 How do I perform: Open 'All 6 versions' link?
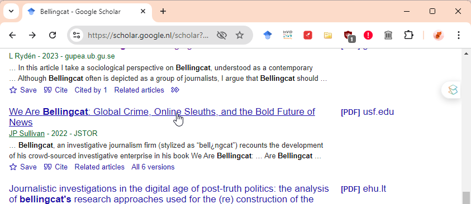(x=153, y=167)
